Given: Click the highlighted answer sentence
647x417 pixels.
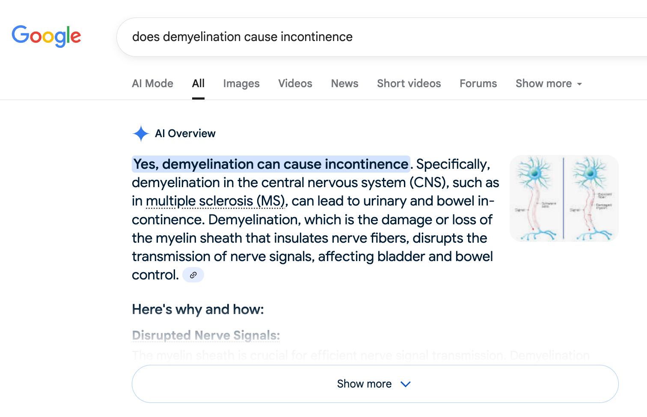Looking at the screenshot, I should pyautogui.click(x=270, y=164).
